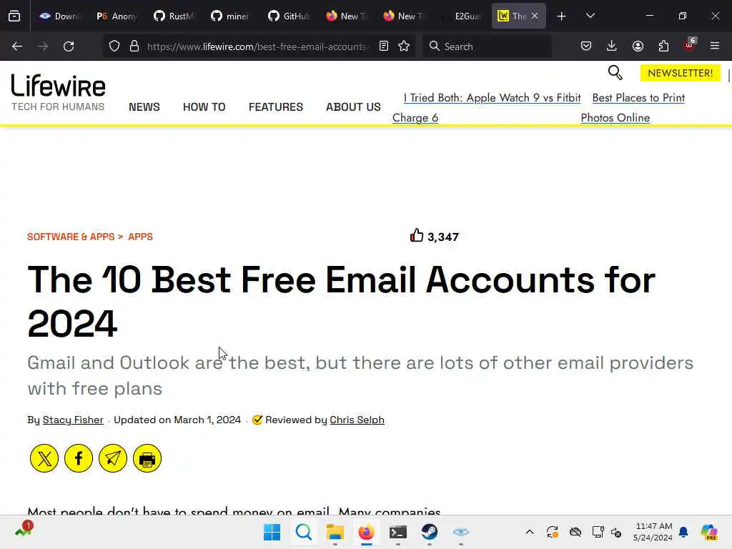Open the Terminal app in the taskbar

coord(397,532)
